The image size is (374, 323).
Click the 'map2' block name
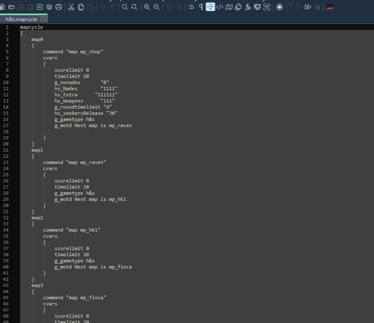click(x=37, y=218)
